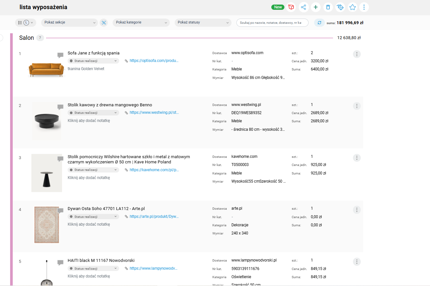Open comment bubble for Sofa Jane
This screenshot has width=430, height=286.
pos(60,55)
